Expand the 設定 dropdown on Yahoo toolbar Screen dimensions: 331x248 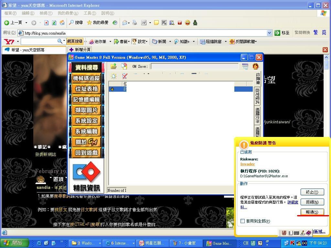(146, 42)
